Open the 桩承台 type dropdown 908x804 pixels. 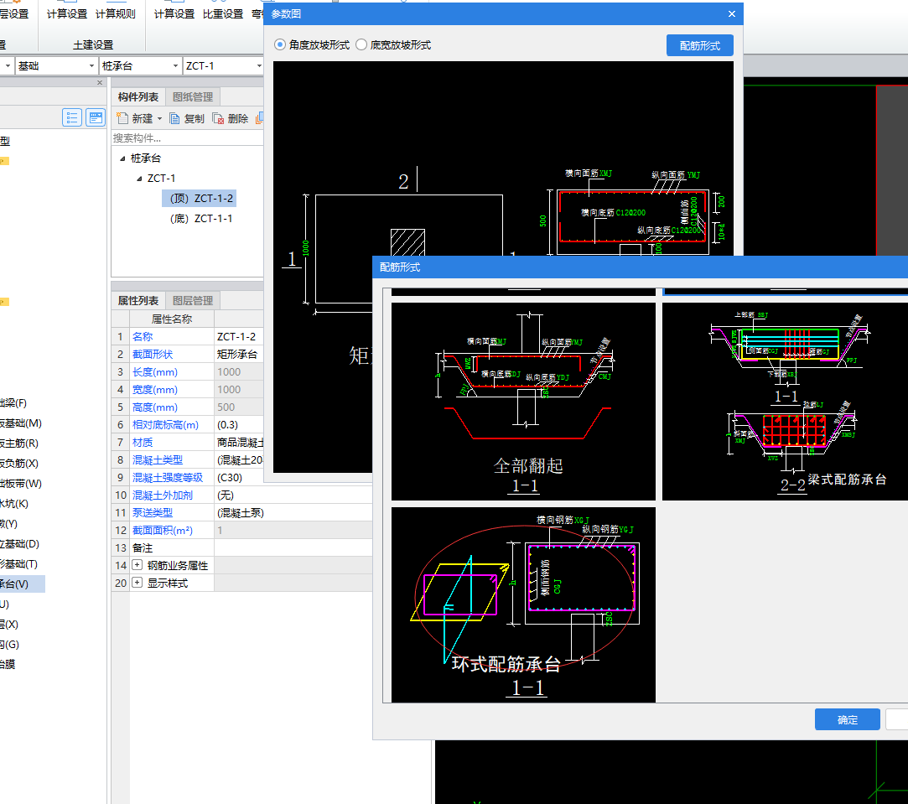[175, 66]
